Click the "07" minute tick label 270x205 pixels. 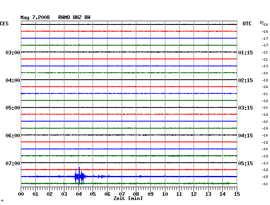122,194
